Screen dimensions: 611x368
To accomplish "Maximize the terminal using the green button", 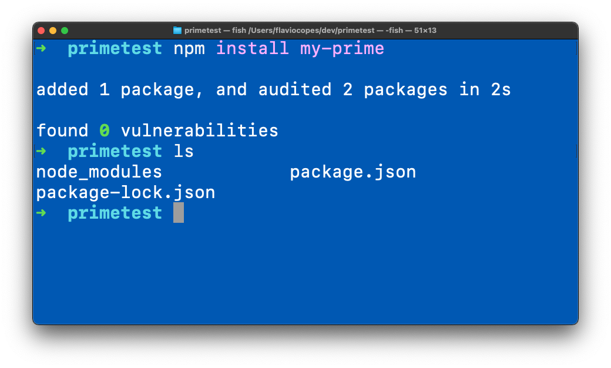I will point(65,31).
